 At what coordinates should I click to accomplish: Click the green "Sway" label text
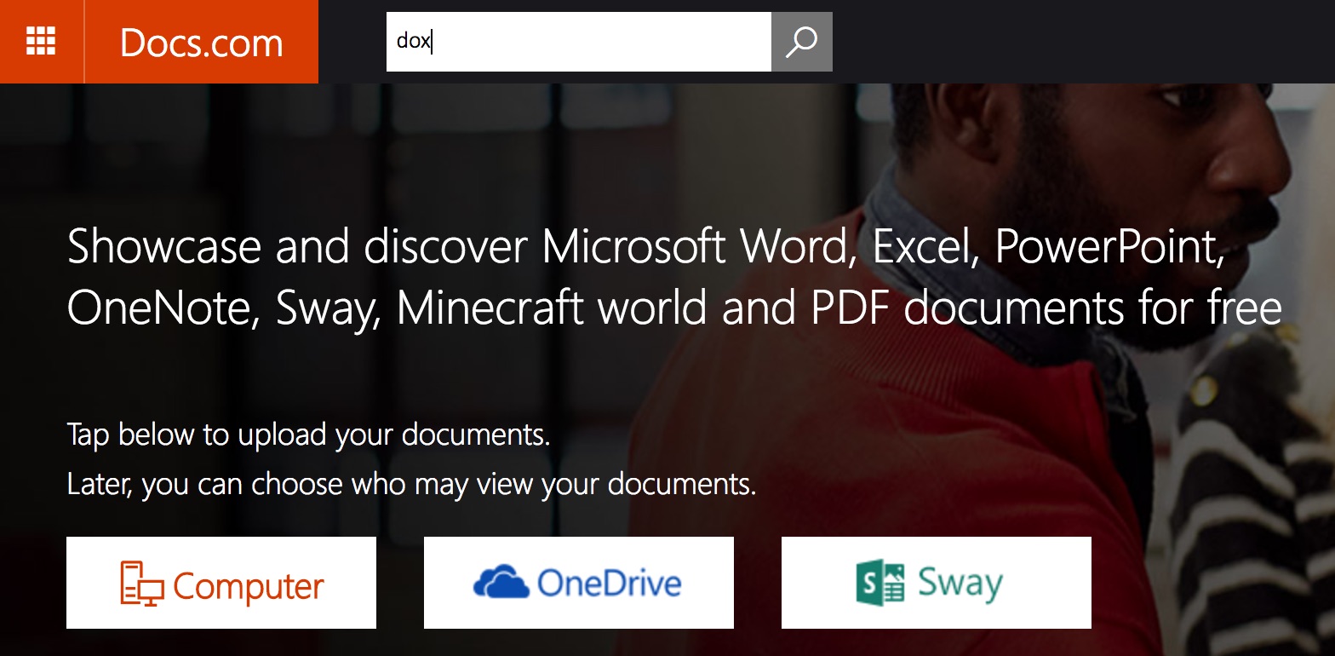960,584
